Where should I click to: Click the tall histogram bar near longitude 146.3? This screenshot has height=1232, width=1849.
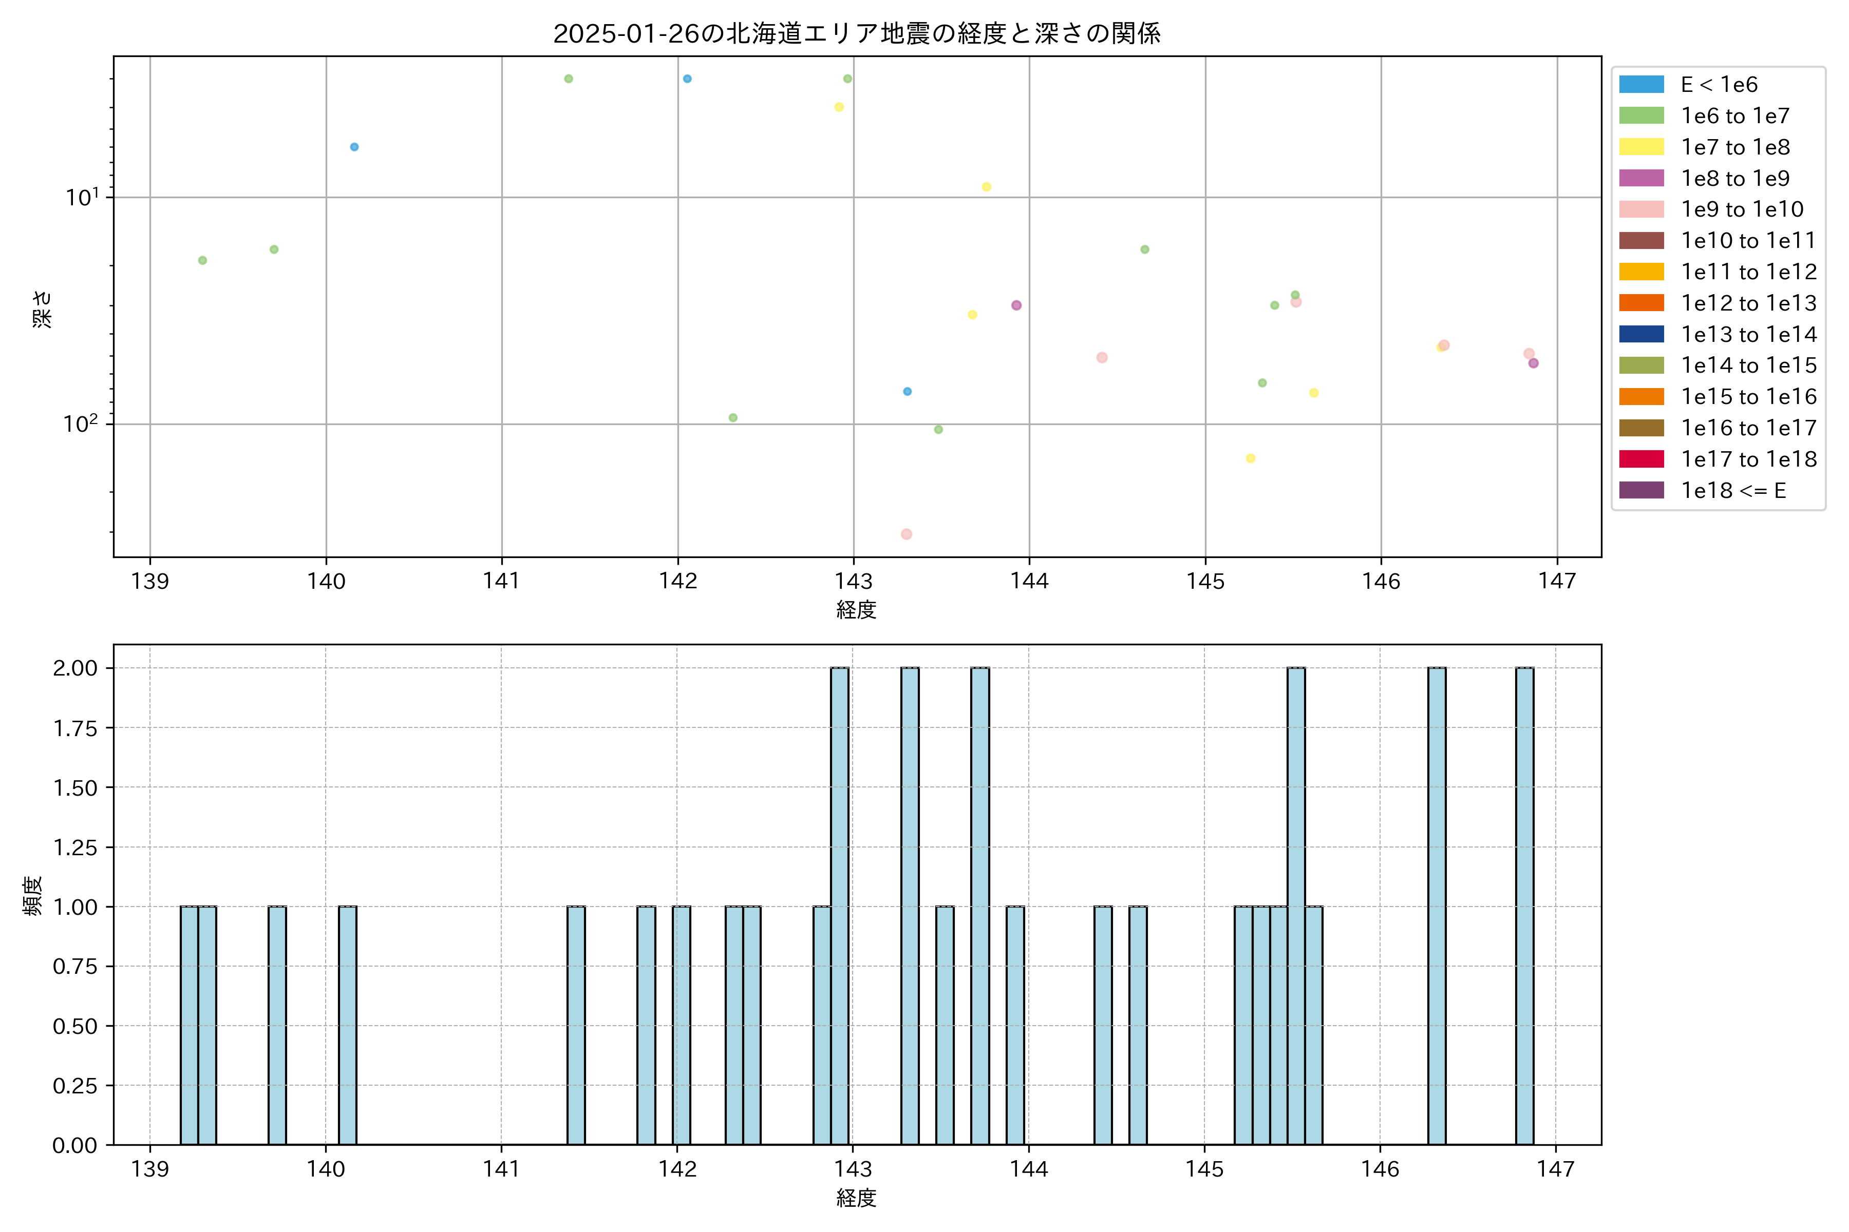pos(1436,906)
